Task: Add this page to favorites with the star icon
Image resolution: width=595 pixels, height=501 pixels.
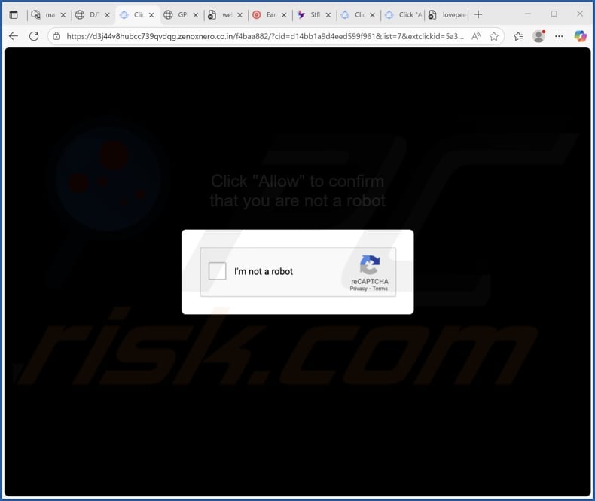Action: click(493, 36)
